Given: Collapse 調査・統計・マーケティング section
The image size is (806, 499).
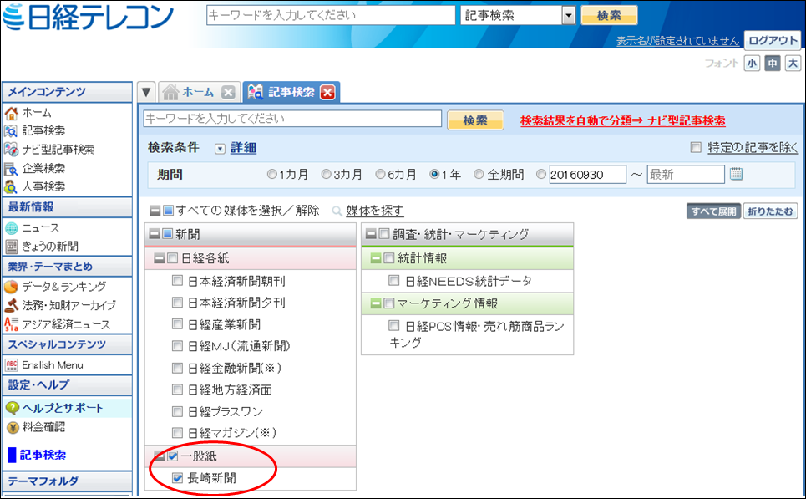Looking at the screenshot, I should tap(371, 235).
